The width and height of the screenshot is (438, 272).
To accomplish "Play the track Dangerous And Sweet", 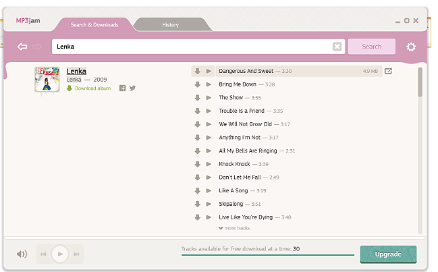I will click(209, 72).
